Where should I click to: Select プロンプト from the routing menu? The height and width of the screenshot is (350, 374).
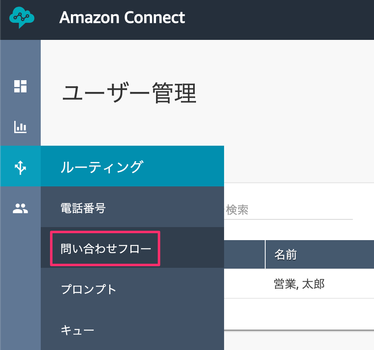tap(132, 288)
